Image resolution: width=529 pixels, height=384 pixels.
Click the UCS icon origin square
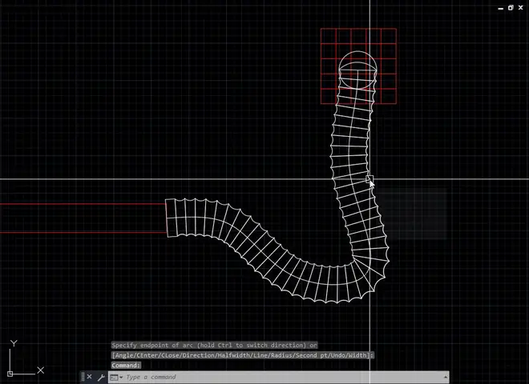click(x=10, y=374)
